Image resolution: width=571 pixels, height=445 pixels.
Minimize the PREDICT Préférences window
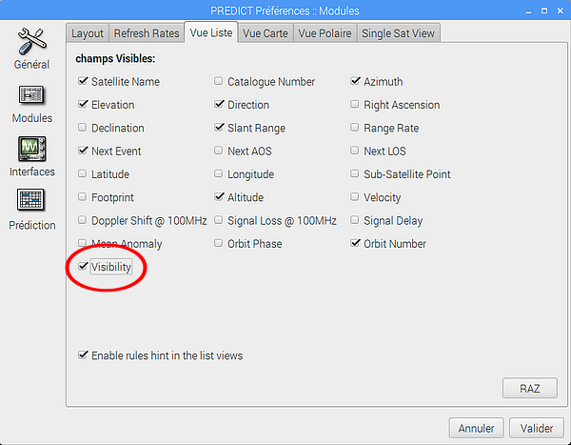[x=528, y=11]
